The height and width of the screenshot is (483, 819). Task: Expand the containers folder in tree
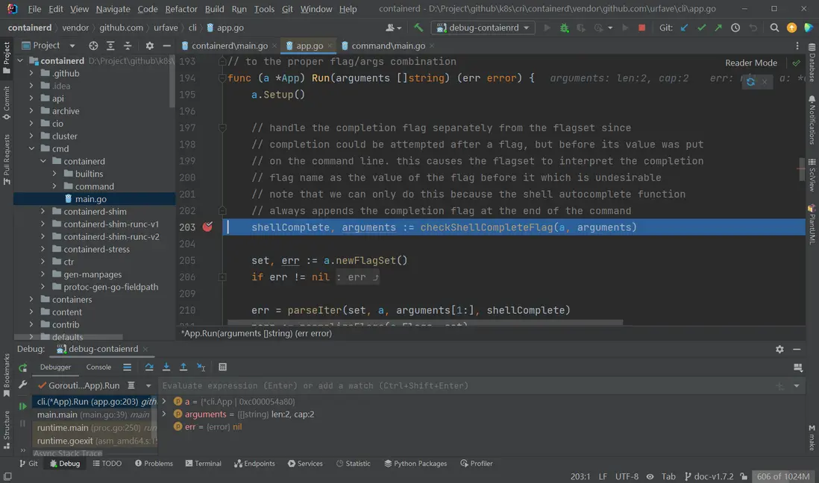(31, 300)
